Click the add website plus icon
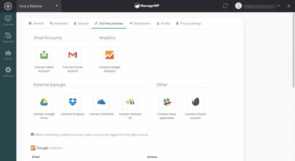The width and height of the screenshot is (295, 161). pos(8,6)
